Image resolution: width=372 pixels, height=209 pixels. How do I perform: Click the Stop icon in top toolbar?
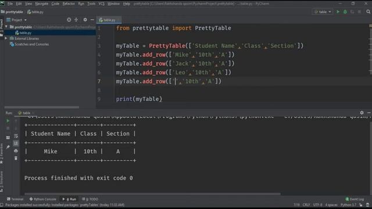359,12
